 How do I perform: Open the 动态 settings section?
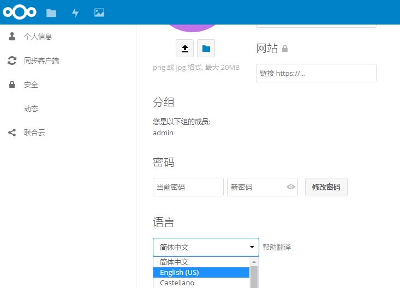tap(31, 109)
